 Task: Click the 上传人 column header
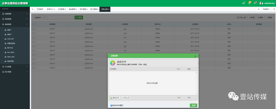click(229, 24)
